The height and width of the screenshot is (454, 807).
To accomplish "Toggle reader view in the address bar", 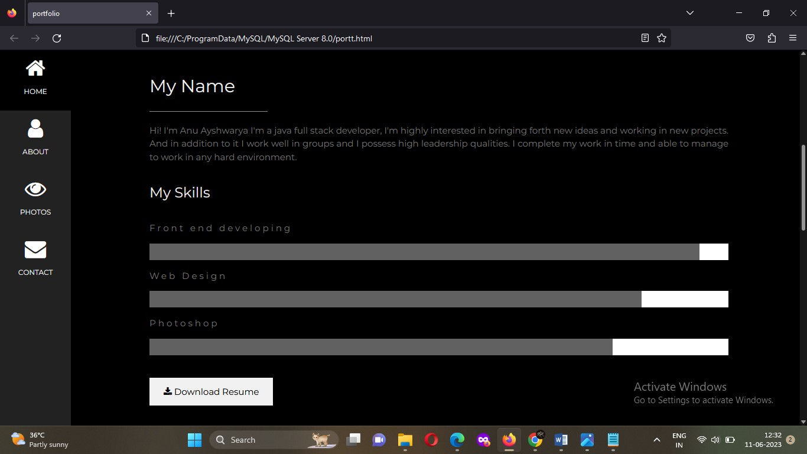I will 645,38.
